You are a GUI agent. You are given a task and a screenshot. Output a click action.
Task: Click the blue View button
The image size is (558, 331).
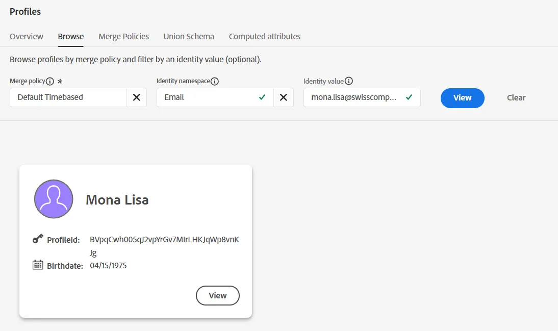point(462,98)
